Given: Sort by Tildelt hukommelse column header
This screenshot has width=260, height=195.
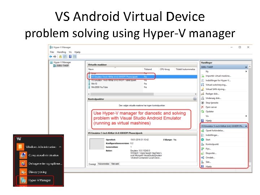Looking at the screenshot, I should coord(185,69).
